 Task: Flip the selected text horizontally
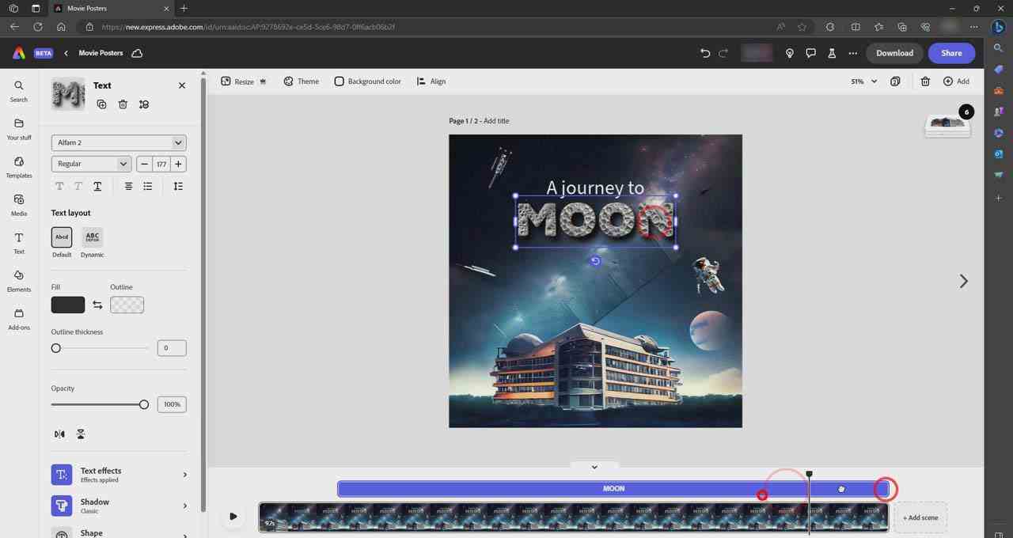click(x=59, y=434)
